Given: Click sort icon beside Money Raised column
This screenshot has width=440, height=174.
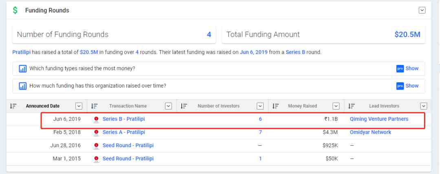Looking at the screenshot, I should [276, 106].
